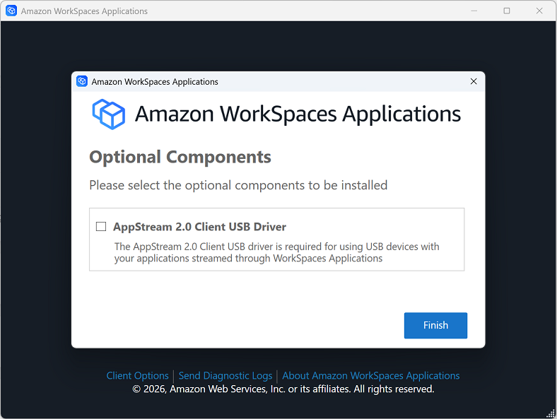This screenshot has width=557, height=419.
Task: Click the 'Optional Components' heading
Action: 180,157
